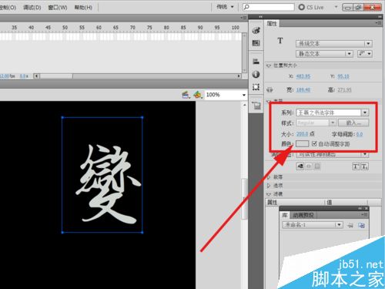Click the timeline horizontal scrollbar thumb
Screen dimensions: 385x289
click(56, 76)
